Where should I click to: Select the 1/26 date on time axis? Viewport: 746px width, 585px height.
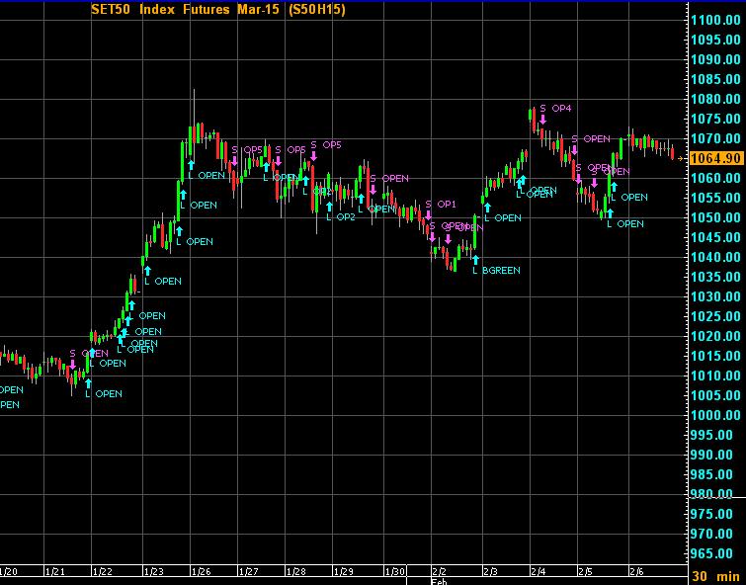[x=201, y=571]
